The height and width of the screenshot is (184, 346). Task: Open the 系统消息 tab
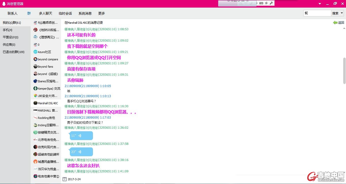(x=85, y=13)
